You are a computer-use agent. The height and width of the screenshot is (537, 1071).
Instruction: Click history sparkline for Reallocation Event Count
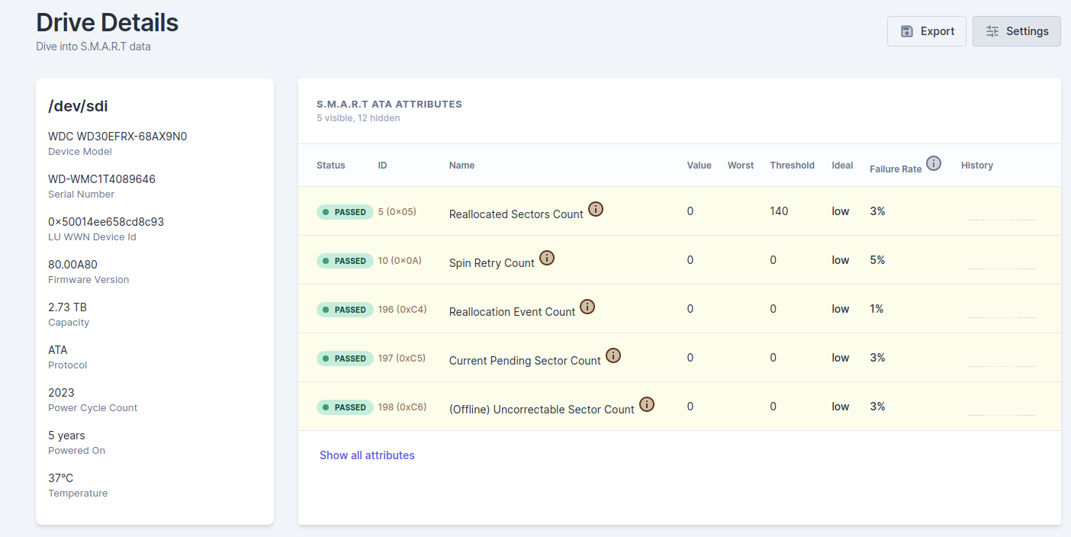click(x=1002, y=317)
